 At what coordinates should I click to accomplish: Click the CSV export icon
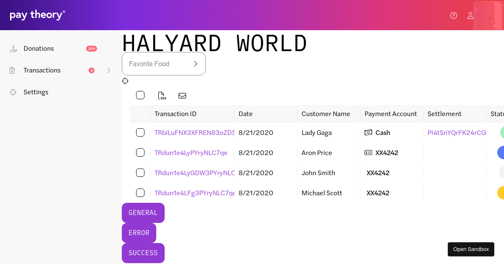point(162,96)
